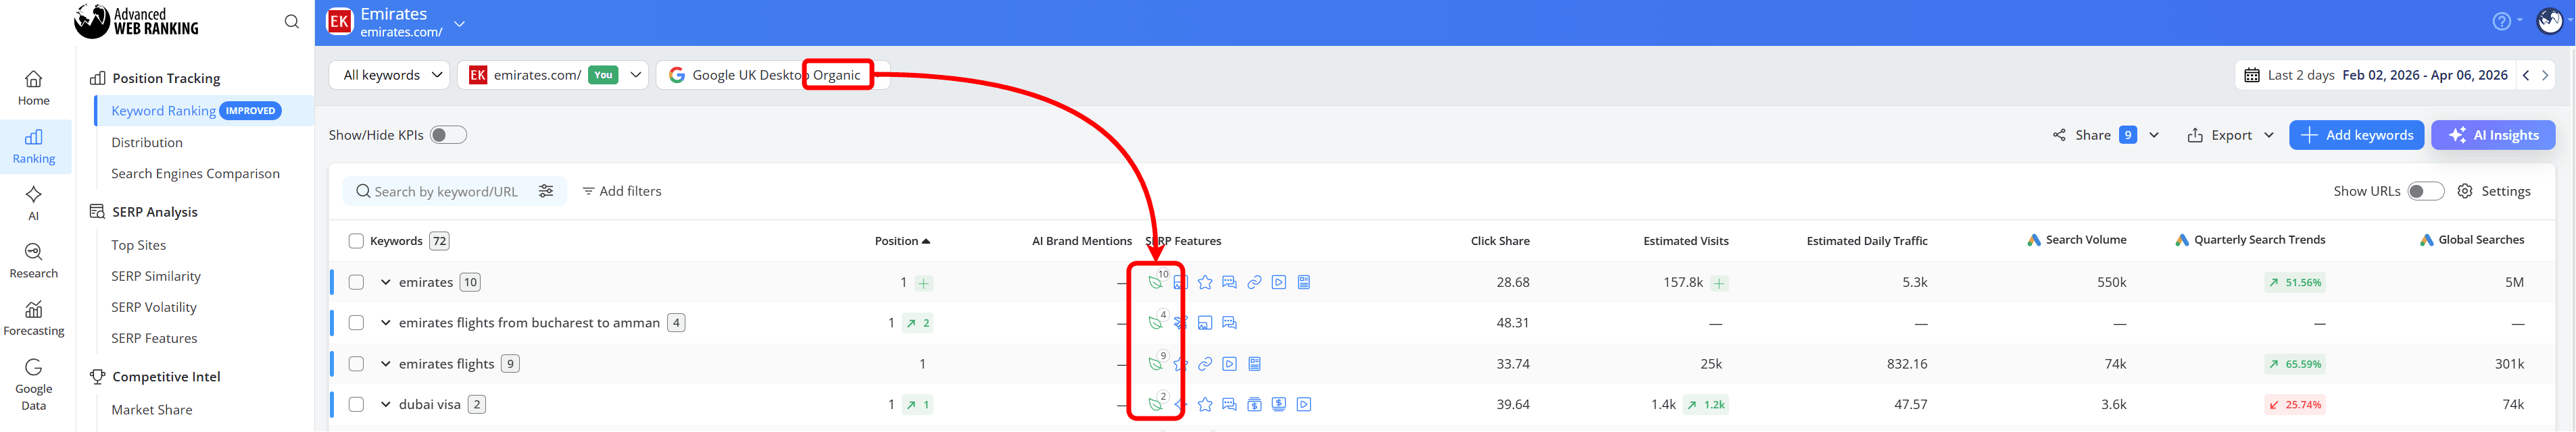Click the image pack icon in bucharest to amman row
Screen dimensions: 2576x432
pyautogui.click(x=1205, y=323)
